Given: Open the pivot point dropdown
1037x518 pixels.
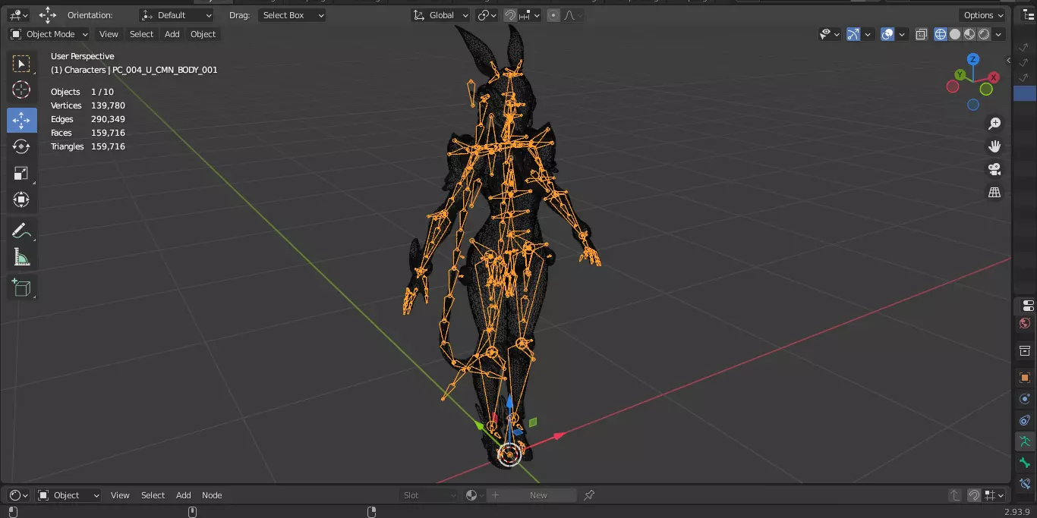Looking at the screenshot, I should coord(487,15).
